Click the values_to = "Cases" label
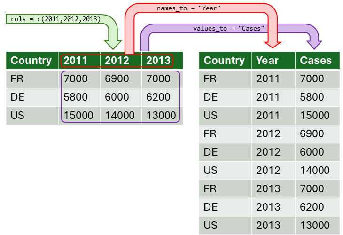The height and width of the screenshot is (235, 343). [228, 28]
